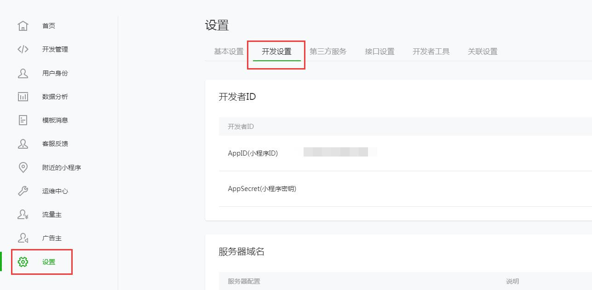Select the 开发设置 tab
This screenshot has width=592, height=290.
point(276,52)
